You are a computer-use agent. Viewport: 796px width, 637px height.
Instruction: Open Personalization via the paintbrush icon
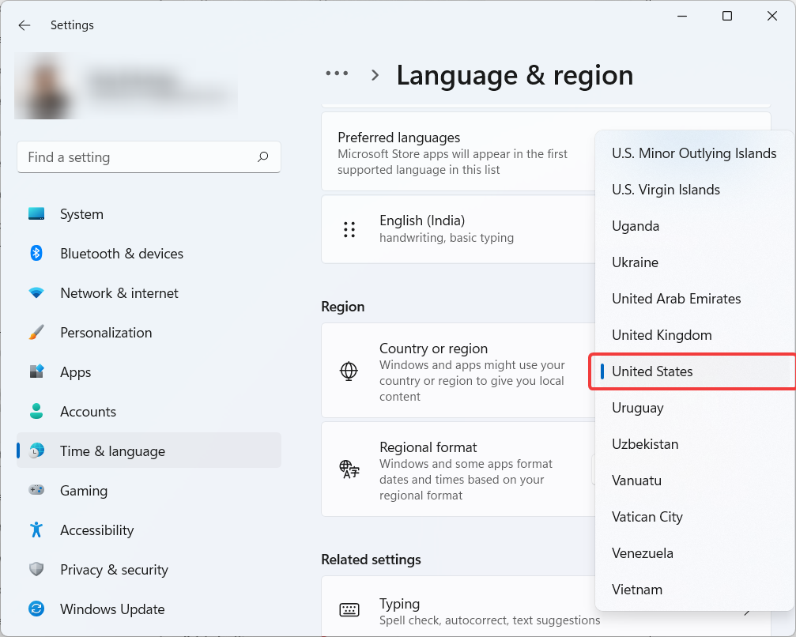click(36, 333)
